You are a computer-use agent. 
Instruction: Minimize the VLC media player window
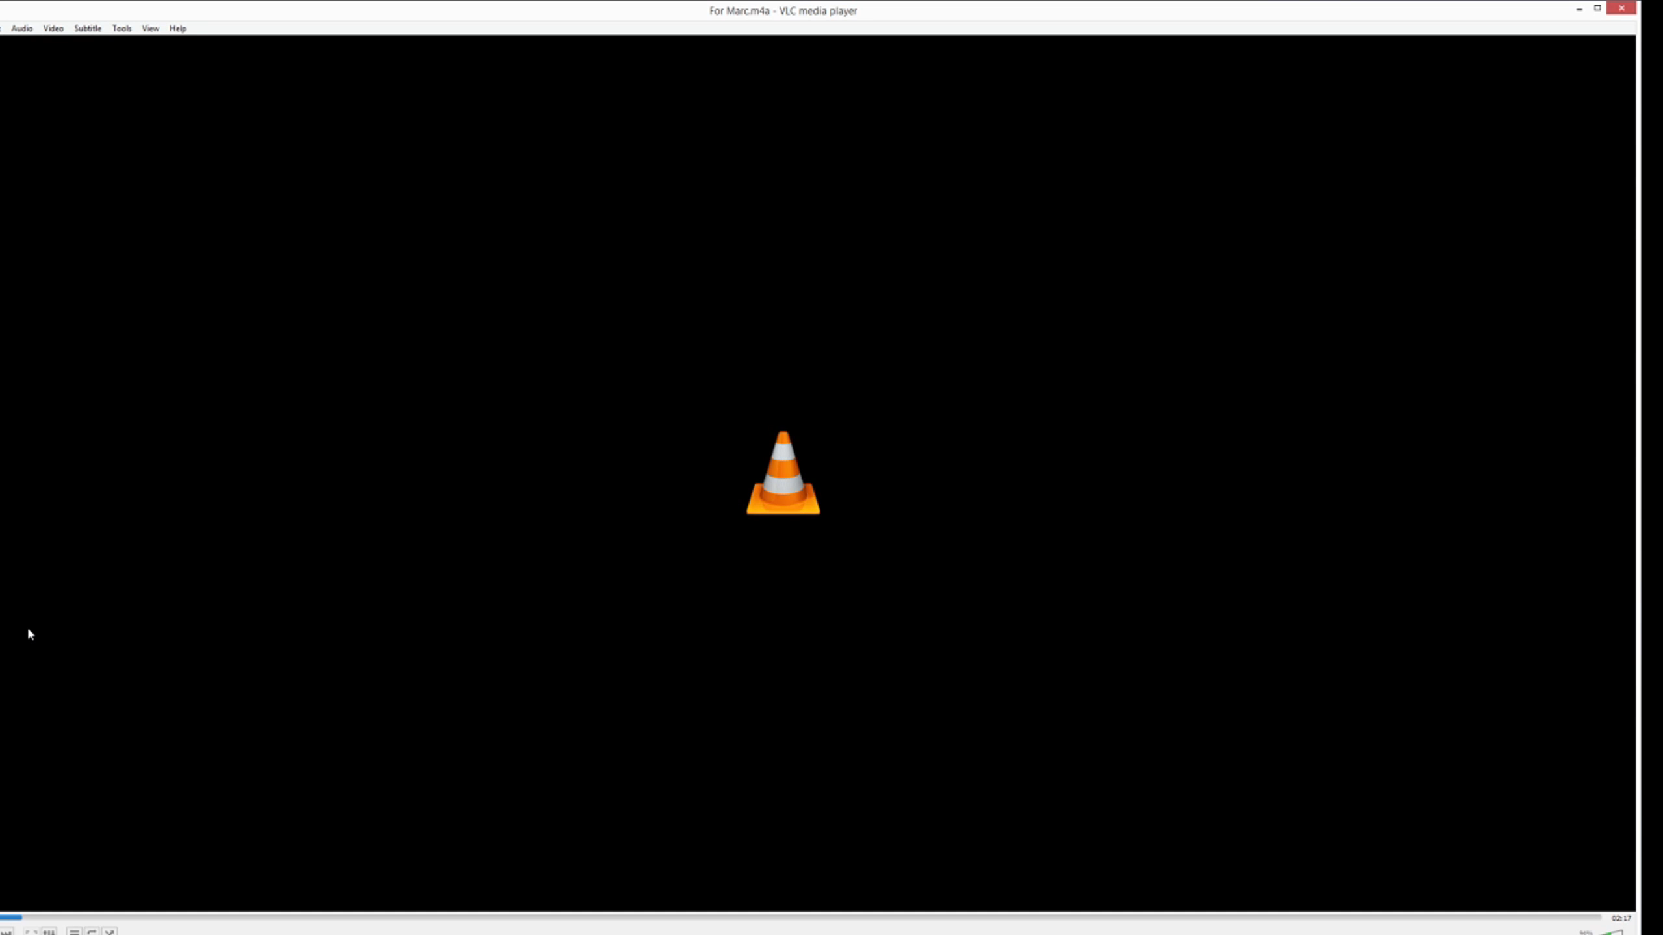pos(1579,8)
